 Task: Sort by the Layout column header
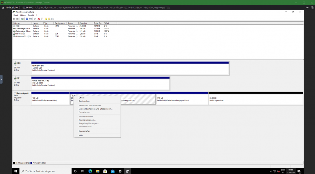[37, 23]
